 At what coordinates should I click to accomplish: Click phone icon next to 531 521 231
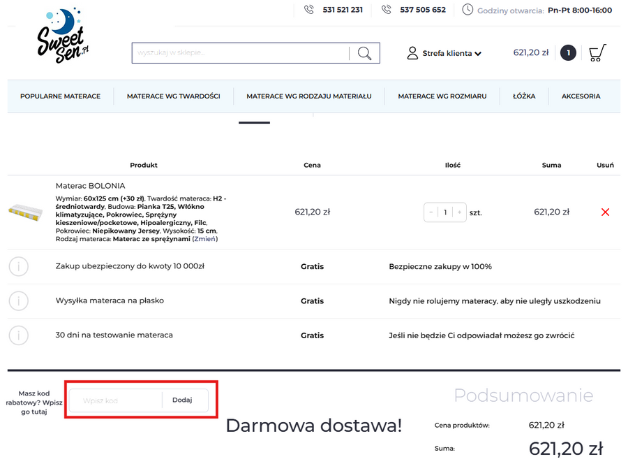coord(309,10)
